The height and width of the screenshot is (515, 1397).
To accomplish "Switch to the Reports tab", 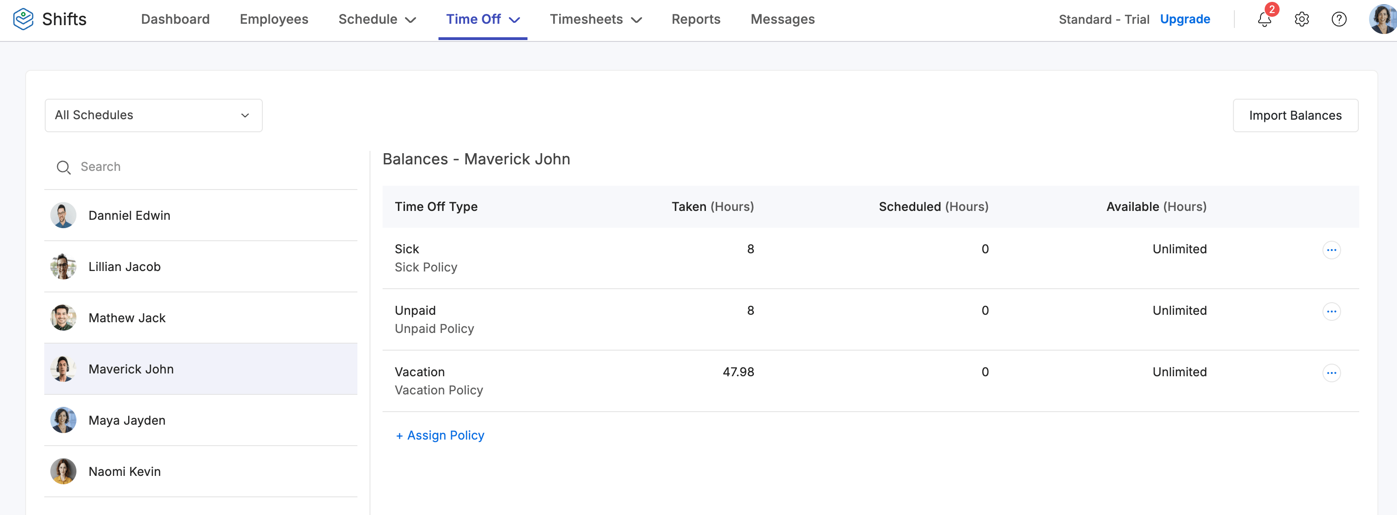I will pos(696,20).
